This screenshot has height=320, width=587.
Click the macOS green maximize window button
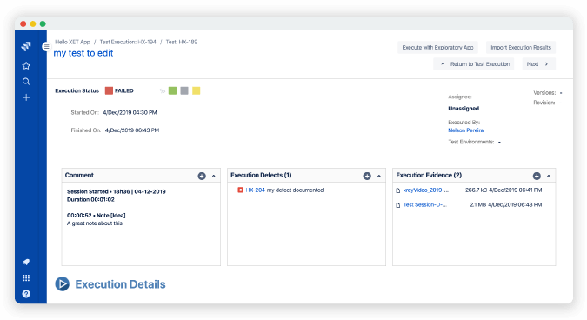[43, 24]
